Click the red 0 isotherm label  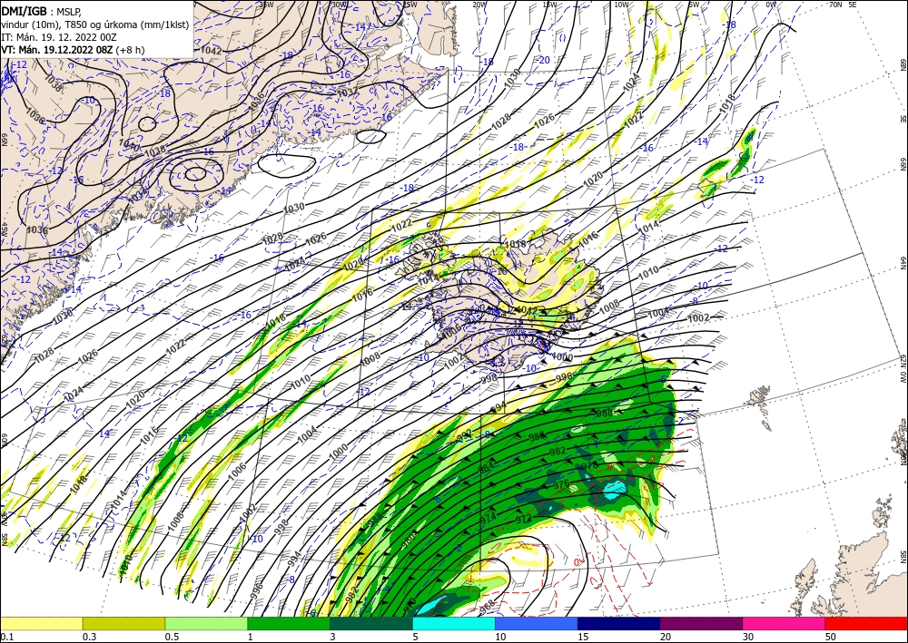coord(577,562)
